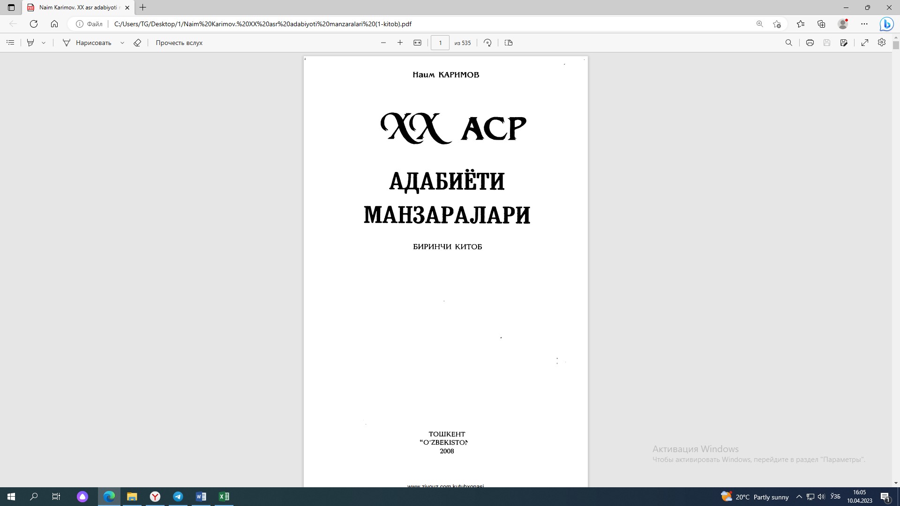Select the eraser tool

point(137,43)
